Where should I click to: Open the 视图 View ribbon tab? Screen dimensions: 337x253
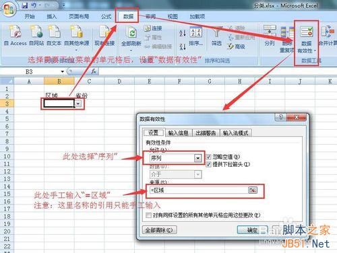point(173,16)
